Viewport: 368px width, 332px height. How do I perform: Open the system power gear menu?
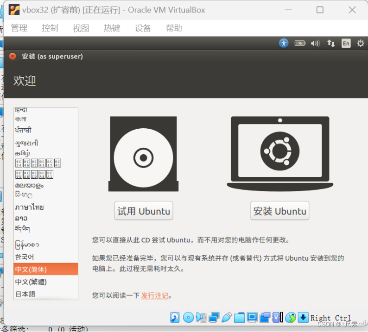(361, 43)
